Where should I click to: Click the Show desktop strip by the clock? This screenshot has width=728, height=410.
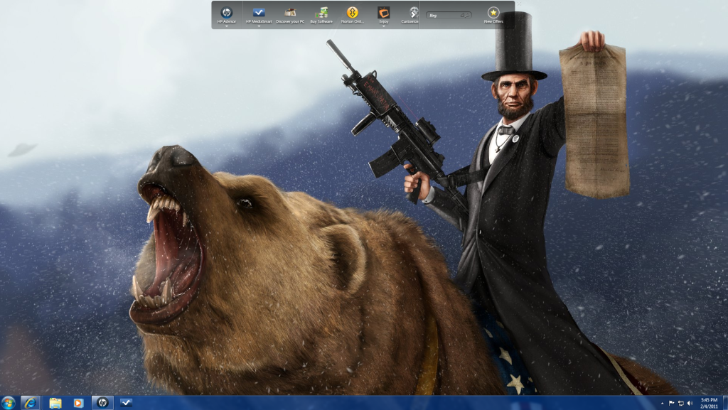tap(725, 403)
